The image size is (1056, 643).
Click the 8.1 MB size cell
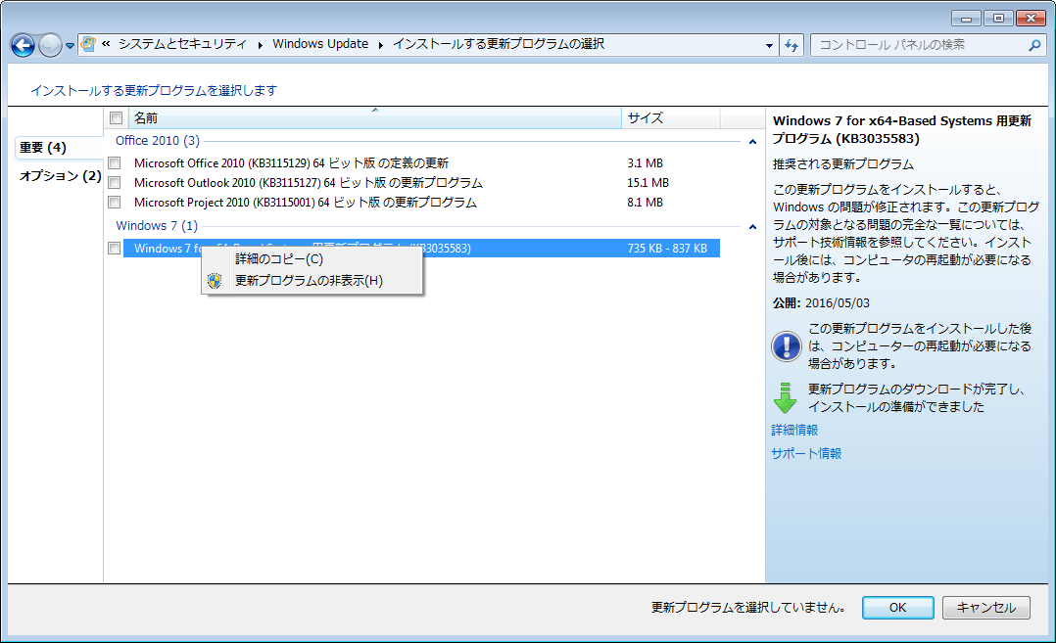(x=646, y=202)
